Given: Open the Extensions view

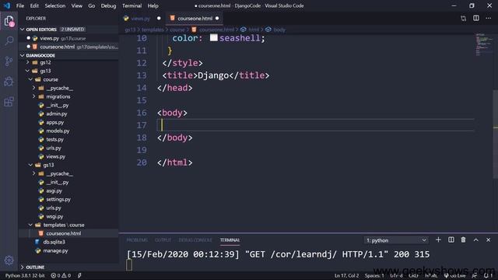Looking at the screenshot, I should (9, 102).
